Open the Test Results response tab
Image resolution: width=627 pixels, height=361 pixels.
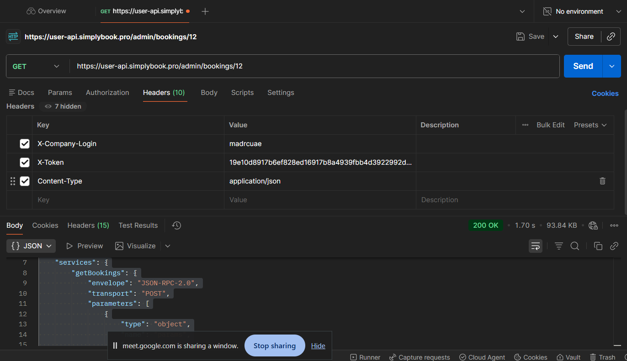pos(138,225)
